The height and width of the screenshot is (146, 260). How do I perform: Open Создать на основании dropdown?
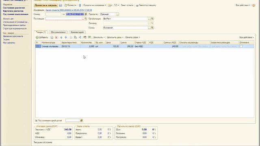pyautogui.click(x=95, y=5)
